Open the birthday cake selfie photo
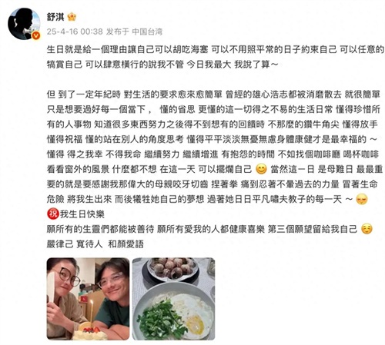This screenshot has height=345, width=385. (88, 299)
